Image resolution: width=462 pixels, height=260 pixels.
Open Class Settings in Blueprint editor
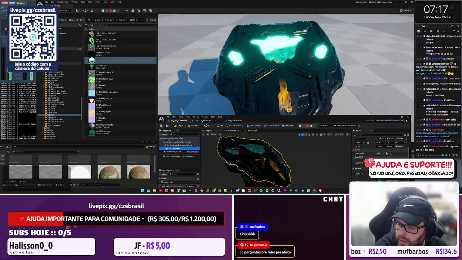coord(254,126)
